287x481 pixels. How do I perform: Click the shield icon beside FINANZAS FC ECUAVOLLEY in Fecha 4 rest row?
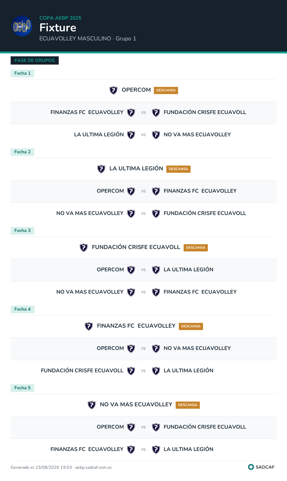tap(89, 326)
